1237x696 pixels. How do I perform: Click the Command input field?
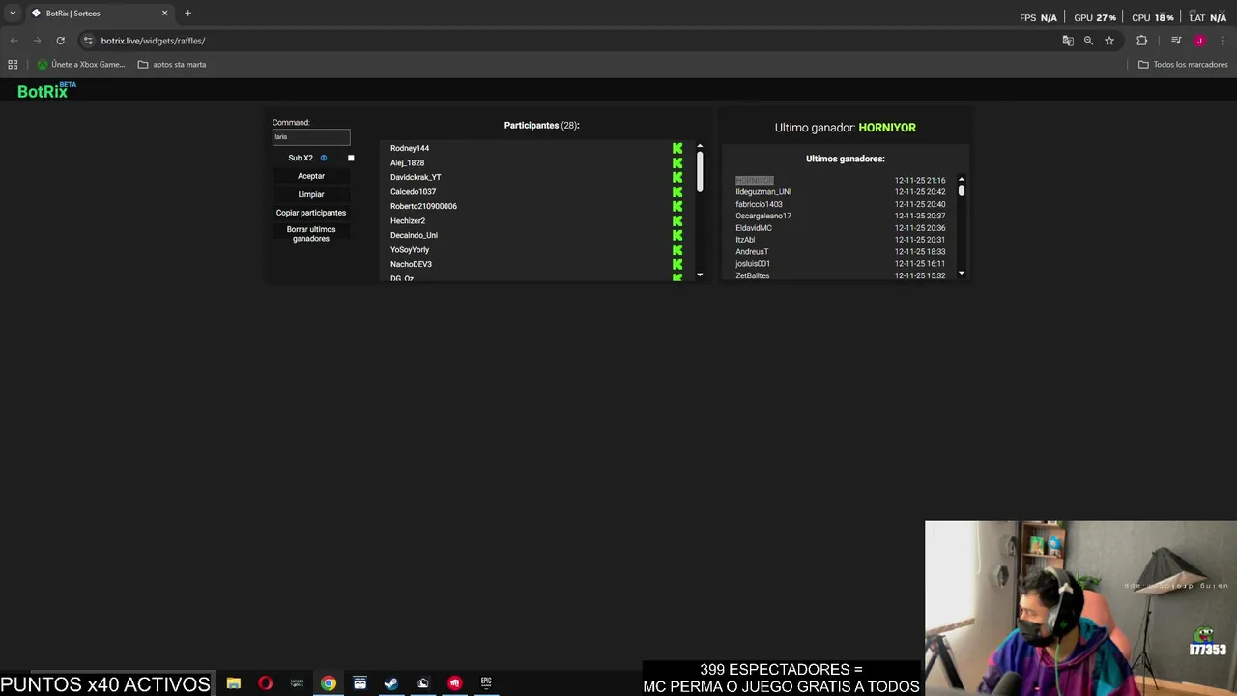311,137
